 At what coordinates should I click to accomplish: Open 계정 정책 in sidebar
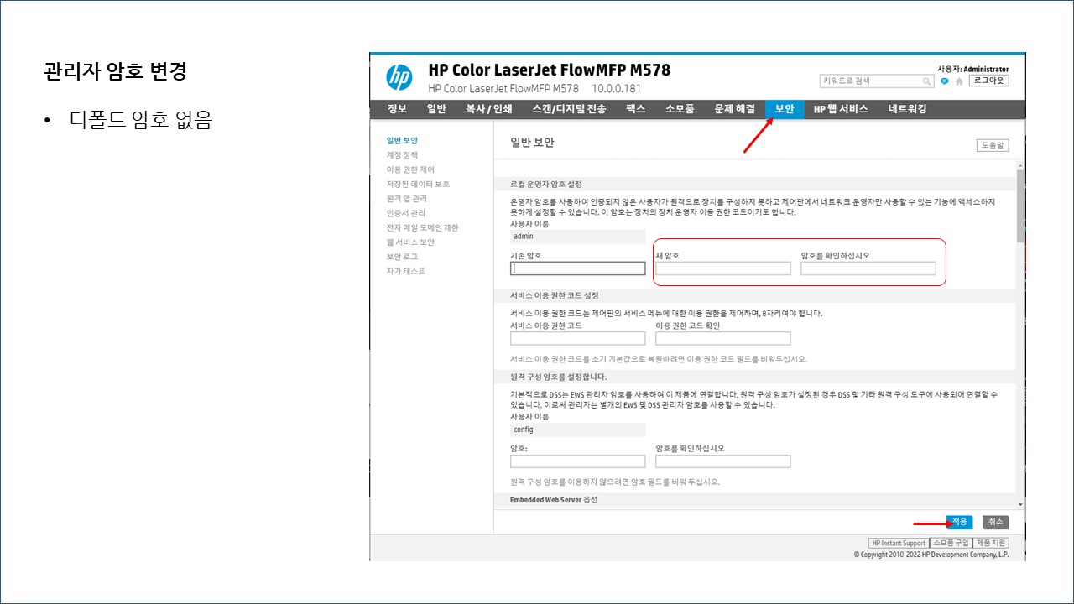[402, 155]
